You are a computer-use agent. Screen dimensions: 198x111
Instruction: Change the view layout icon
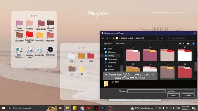tap(180, 43)
